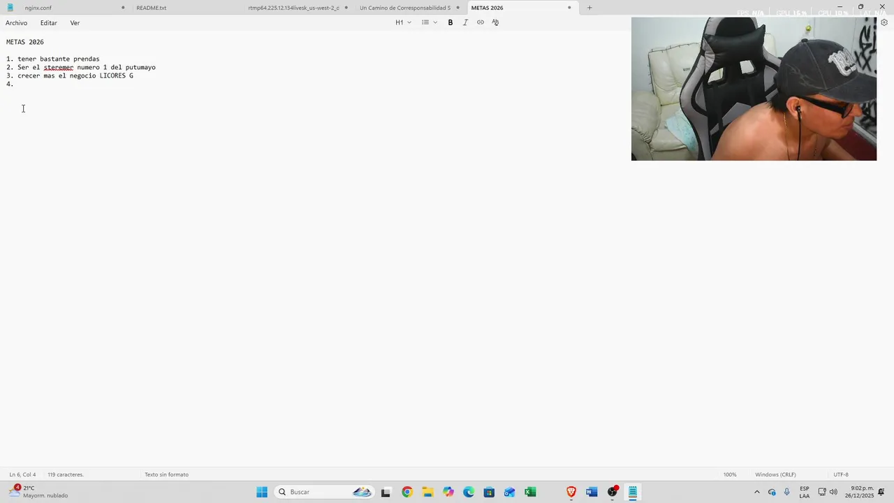Open Brave browser from taskbar
The width and height of the screenshot is (894, 503).
click(571, 492)
